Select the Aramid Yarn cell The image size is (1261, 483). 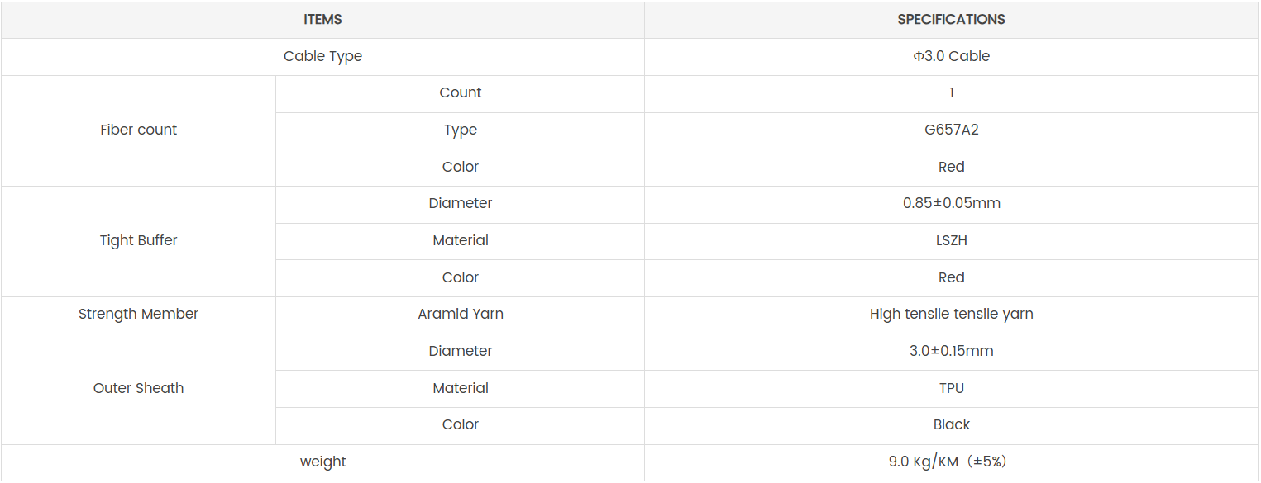tap(460, 315)
